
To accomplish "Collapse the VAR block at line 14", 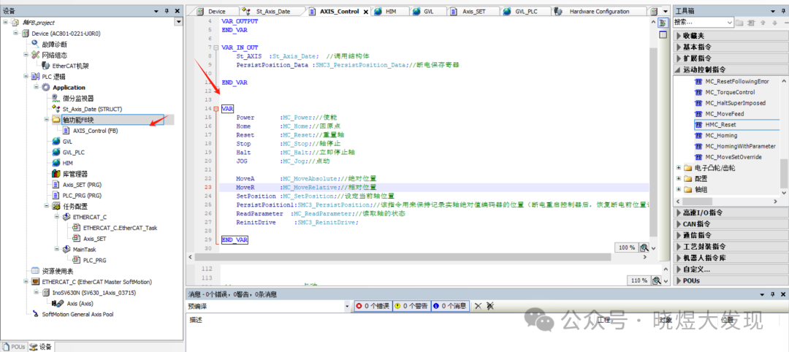I will [216, 108].
